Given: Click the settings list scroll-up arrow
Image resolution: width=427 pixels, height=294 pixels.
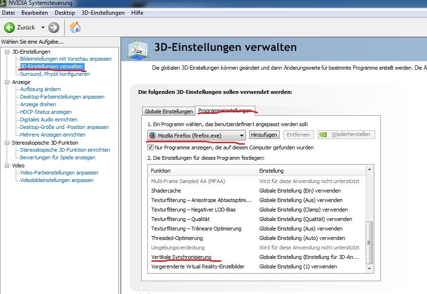Looking at the screenshot, I should click(369, 169).
